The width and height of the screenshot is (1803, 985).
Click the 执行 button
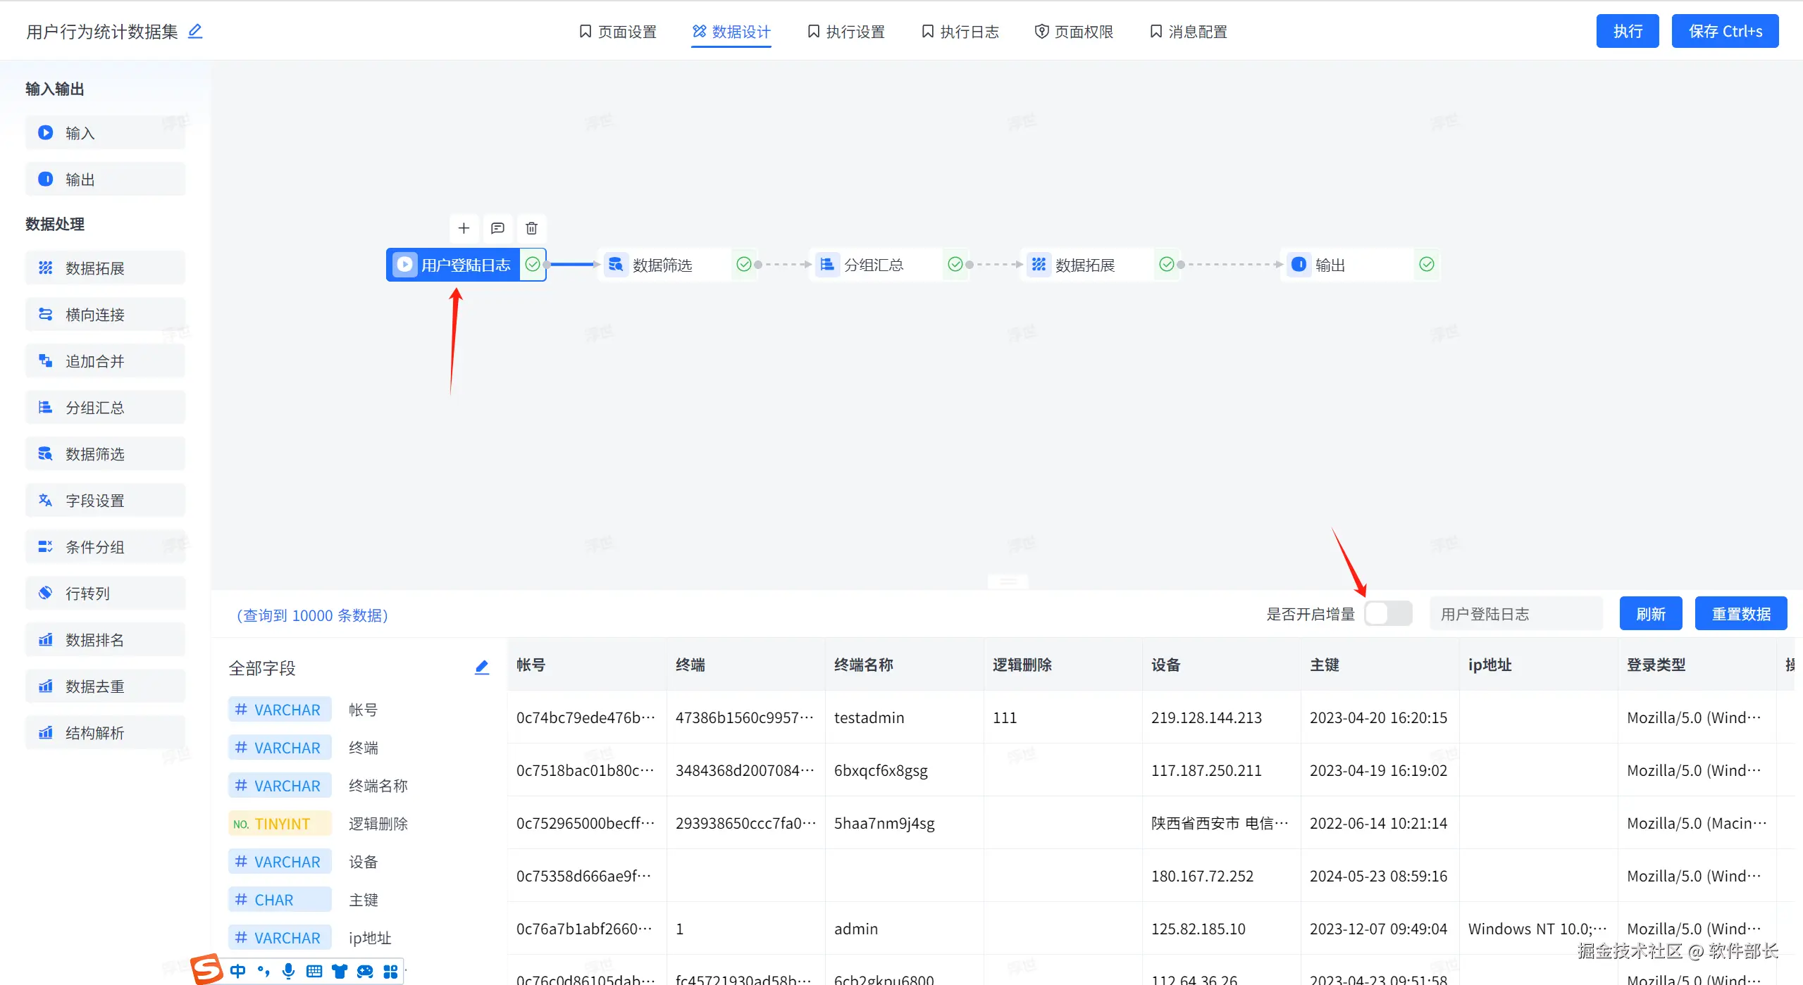point(1627,31)
